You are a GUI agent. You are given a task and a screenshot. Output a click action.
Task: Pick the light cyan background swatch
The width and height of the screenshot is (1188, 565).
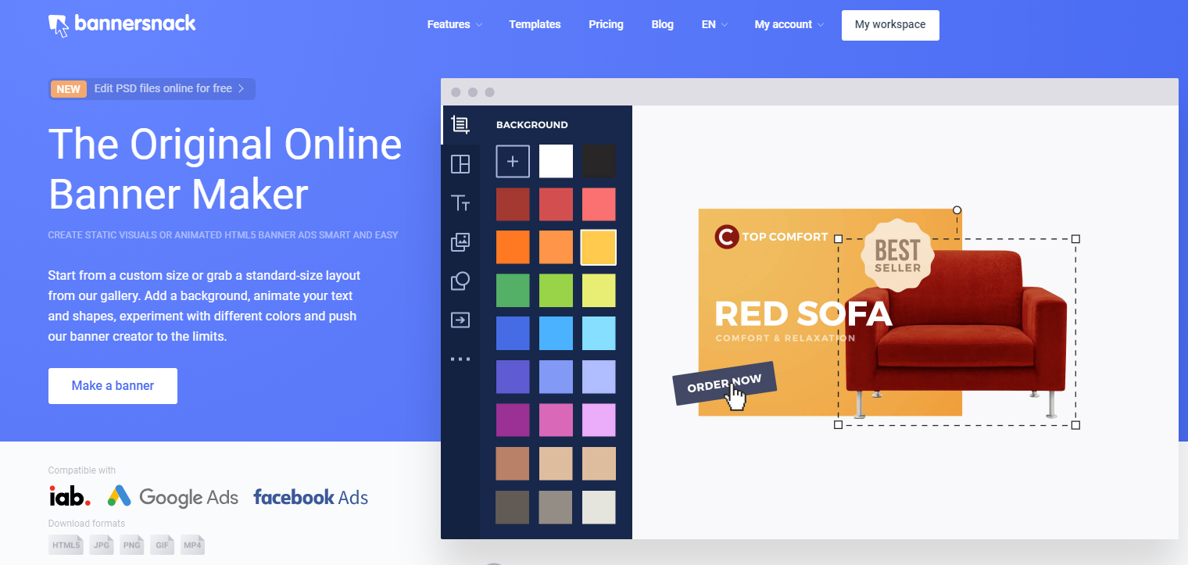pos(599,333)
